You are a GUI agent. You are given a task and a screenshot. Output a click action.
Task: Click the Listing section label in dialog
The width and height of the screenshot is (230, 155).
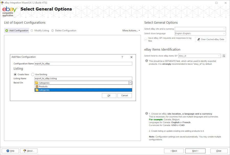(18, 69)
